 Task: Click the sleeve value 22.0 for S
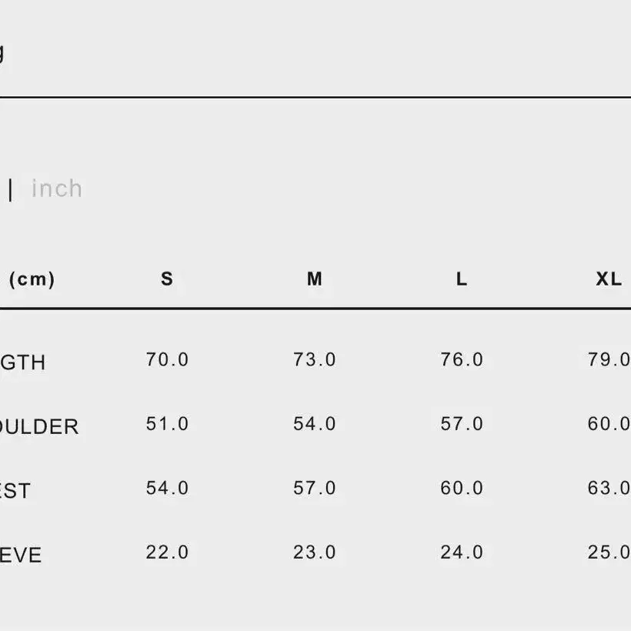(x=167, y=553)
